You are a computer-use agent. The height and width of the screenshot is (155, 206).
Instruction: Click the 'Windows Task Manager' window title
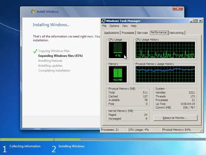(x=123, y=21)
